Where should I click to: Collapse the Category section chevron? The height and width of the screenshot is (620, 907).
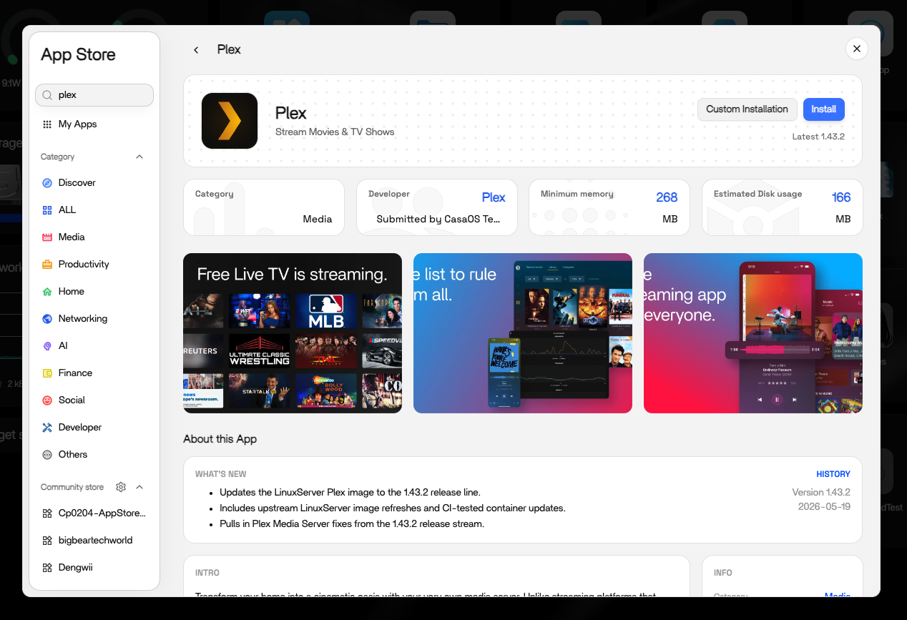point(139,157)
